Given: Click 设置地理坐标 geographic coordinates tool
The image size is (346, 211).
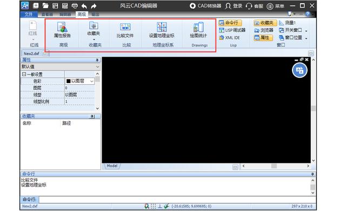Looking at the screenshot, I should 162,30.
